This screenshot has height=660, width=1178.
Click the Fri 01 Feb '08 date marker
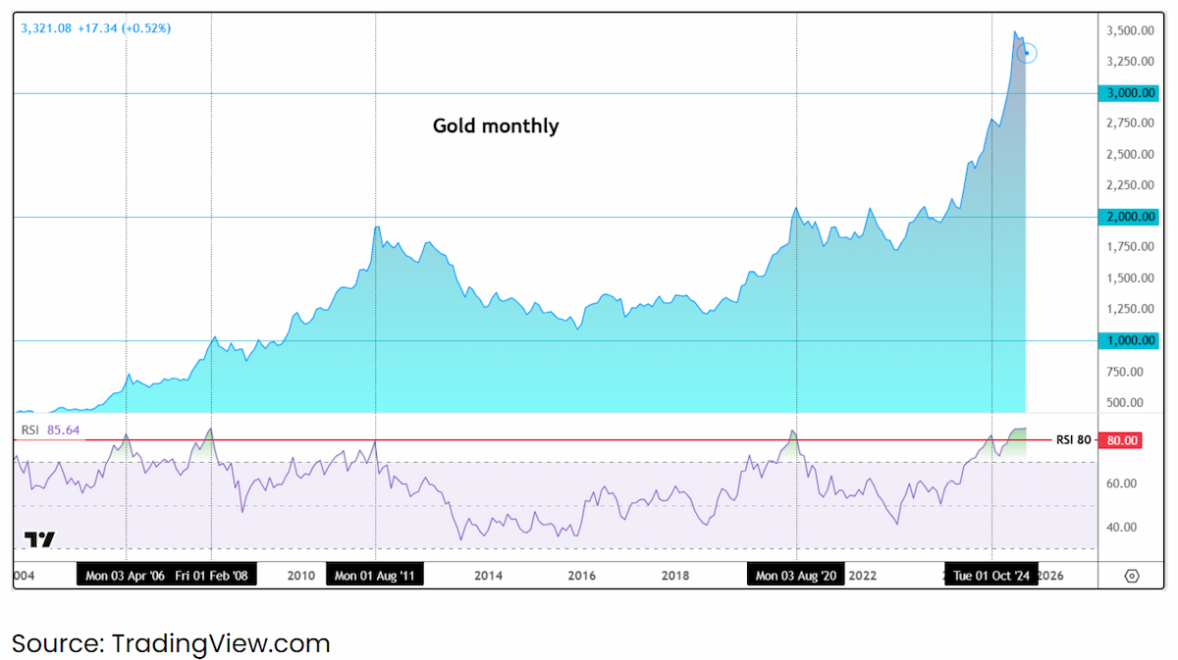pos(211,576)
